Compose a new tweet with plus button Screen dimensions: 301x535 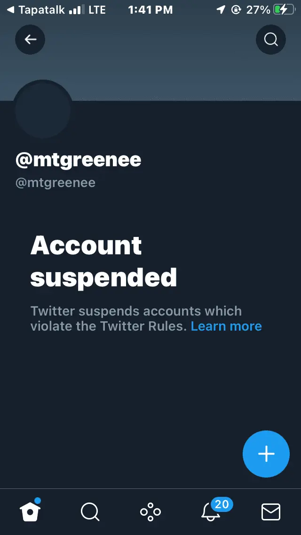pos(266,454)
